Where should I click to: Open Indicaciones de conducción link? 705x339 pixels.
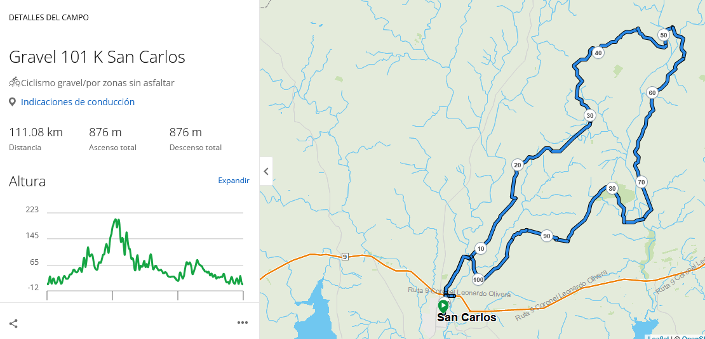tap(77, 102)
